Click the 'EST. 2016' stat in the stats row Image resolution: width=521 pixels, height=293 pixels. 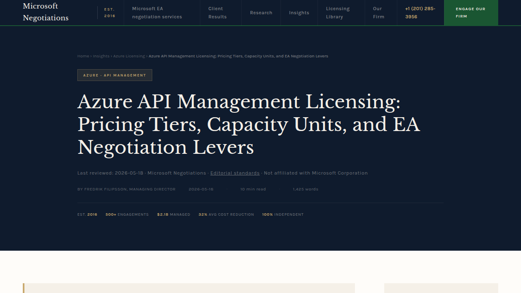tap(87, 214)
